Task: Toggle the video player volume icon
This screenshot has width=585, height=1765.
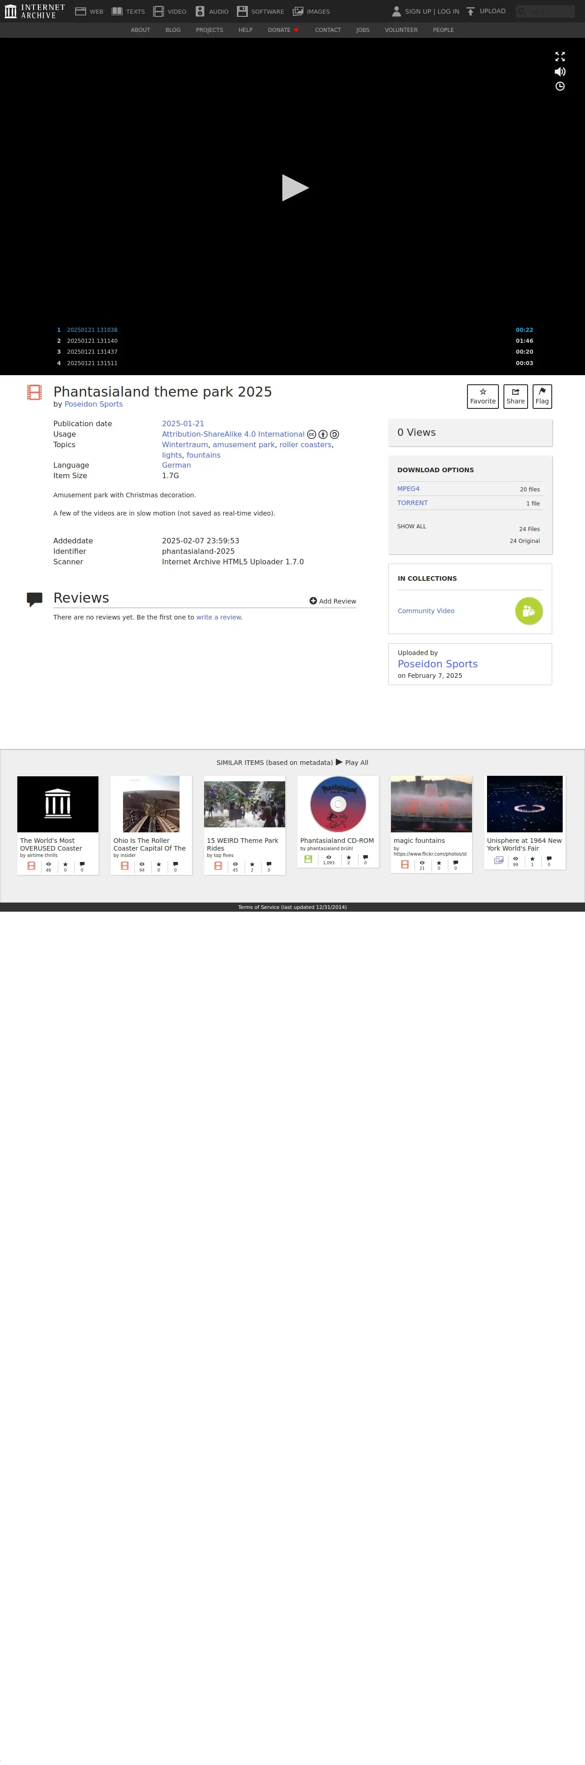Action: [559, 71]
